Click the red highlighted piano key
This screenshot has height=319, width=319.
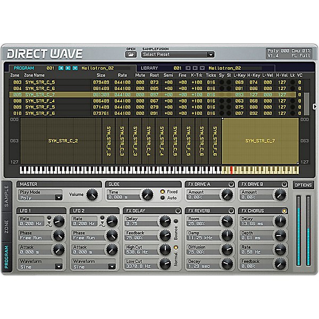click(231, 170)
